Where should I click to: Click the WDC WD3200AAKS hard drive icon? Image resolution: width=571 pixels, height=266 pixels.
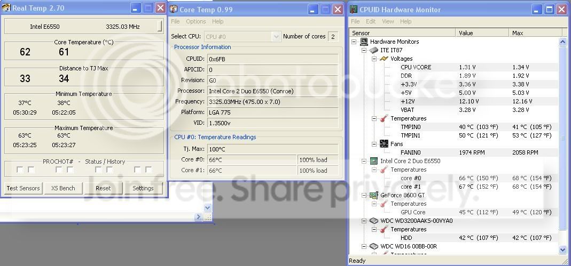coord(374,221)
